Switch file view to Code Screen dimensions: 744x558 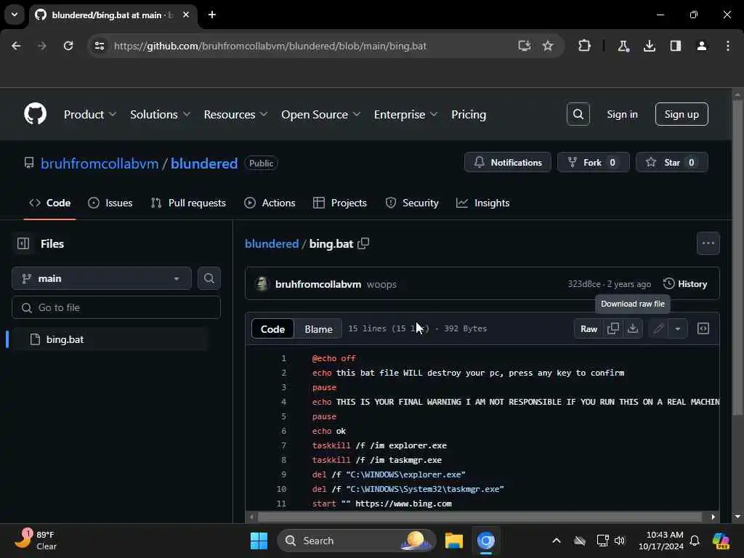coord(273,329)
